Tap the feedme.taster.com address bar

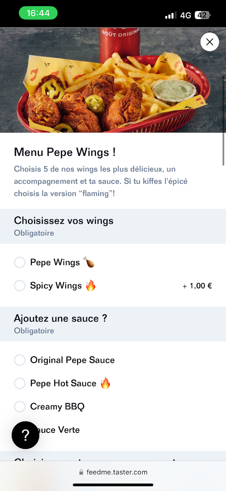point(113,472)
